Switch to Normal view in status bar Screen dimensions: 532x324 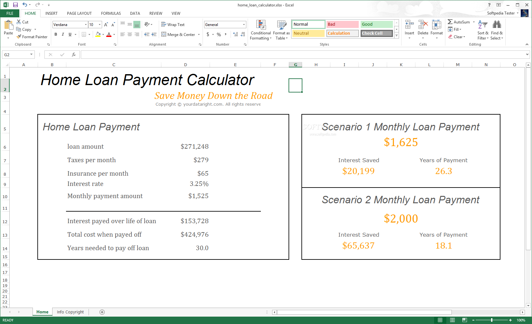point(440,320)
